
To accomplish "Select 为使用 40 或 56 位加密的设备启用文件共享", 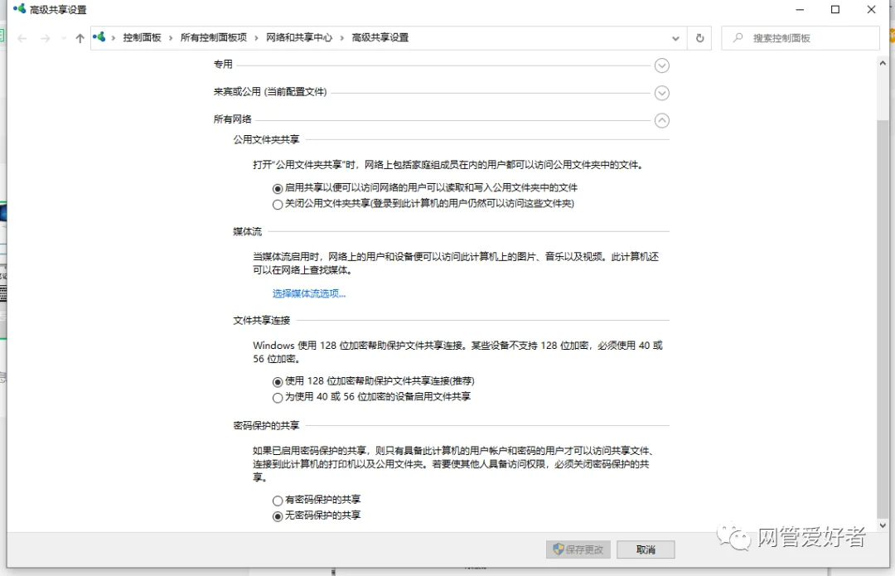I will pos(278,397).
